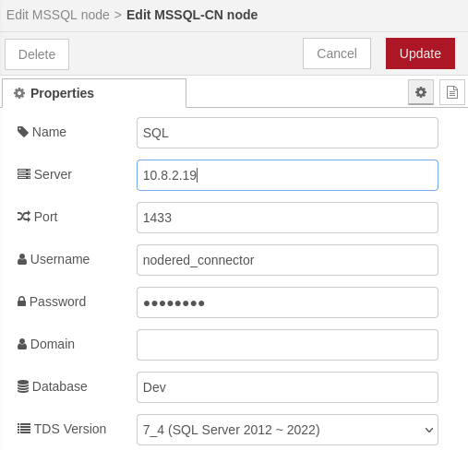Click the list icon beside TDS Version

24,429
